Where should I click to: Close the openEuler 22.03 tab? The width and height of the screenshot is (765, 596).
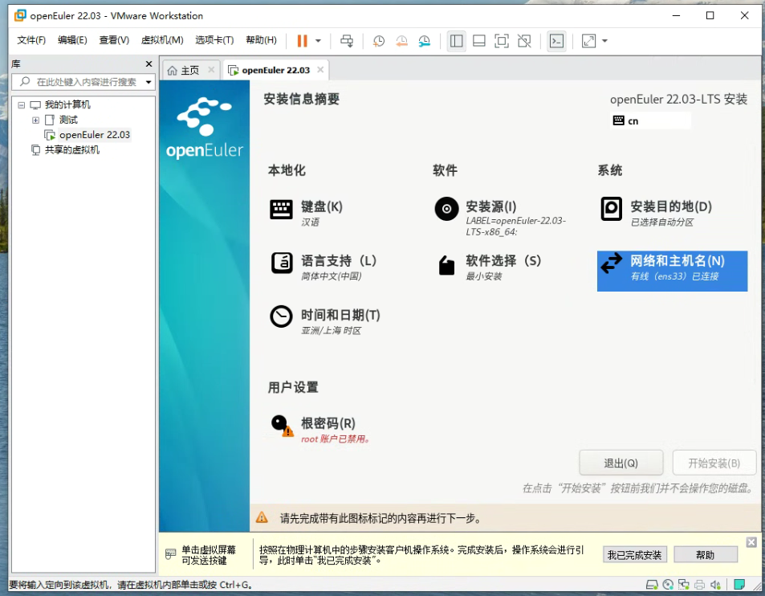click(x=320, y=70)
